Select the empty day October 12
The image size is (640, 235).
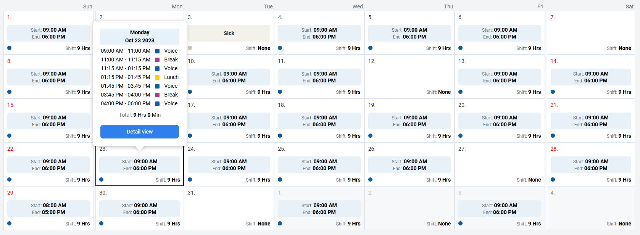(409, 76)
